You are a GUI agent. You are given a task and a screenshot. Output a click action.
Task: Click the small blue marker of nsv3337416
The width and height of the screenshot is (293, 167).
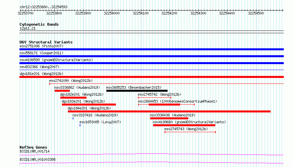tap(73, 118)
